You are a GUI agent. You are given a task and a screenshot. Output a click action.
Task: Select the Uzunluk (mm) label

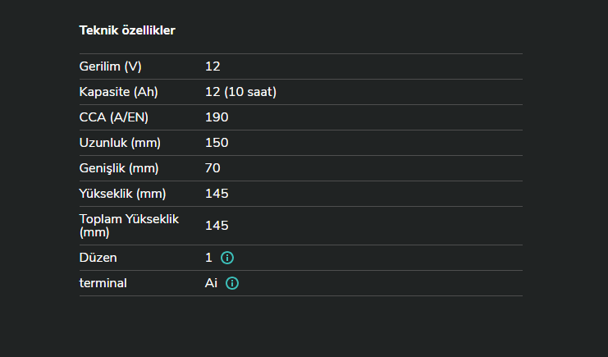click(x=120, y=143)
